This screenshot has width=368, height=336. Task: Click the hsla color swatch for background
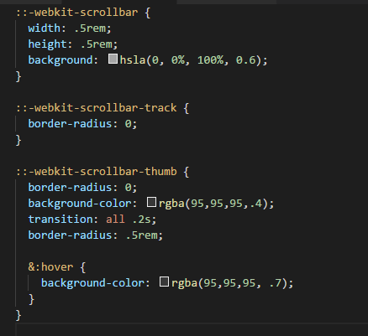pyautogui.click(x=113, y=59)
